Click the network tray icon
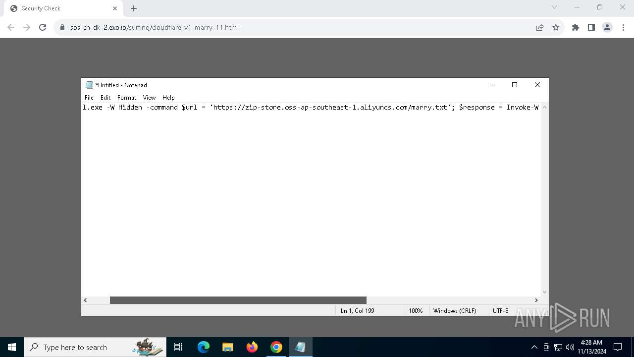Viewport: 634px width, 357px height. point(558,347)
